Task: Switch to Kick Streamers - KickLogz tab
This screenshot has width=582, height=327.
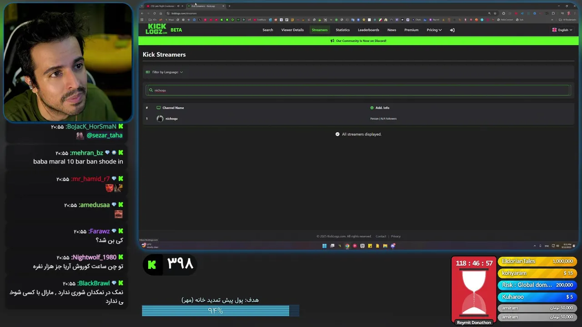Action: coord(206,6)
